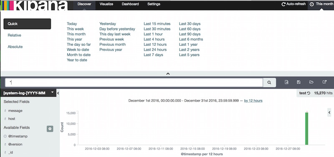
Task: Open the Visualize tab
Action: 106,4
